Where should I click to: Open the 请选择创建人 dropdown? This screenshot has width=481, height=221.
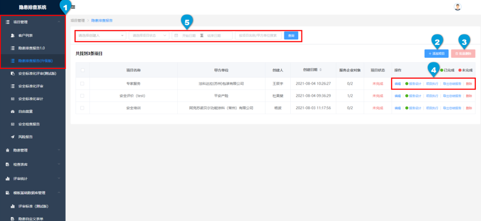pos(101,36)
